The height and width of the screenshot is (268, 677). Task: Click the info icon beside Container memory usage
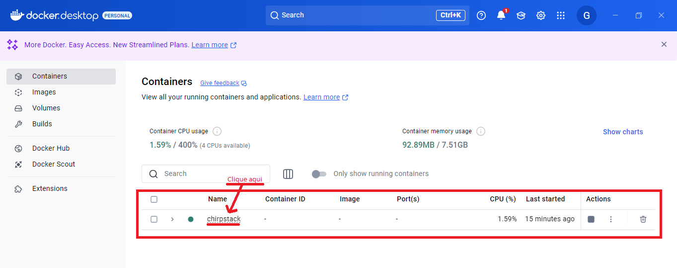481,131
